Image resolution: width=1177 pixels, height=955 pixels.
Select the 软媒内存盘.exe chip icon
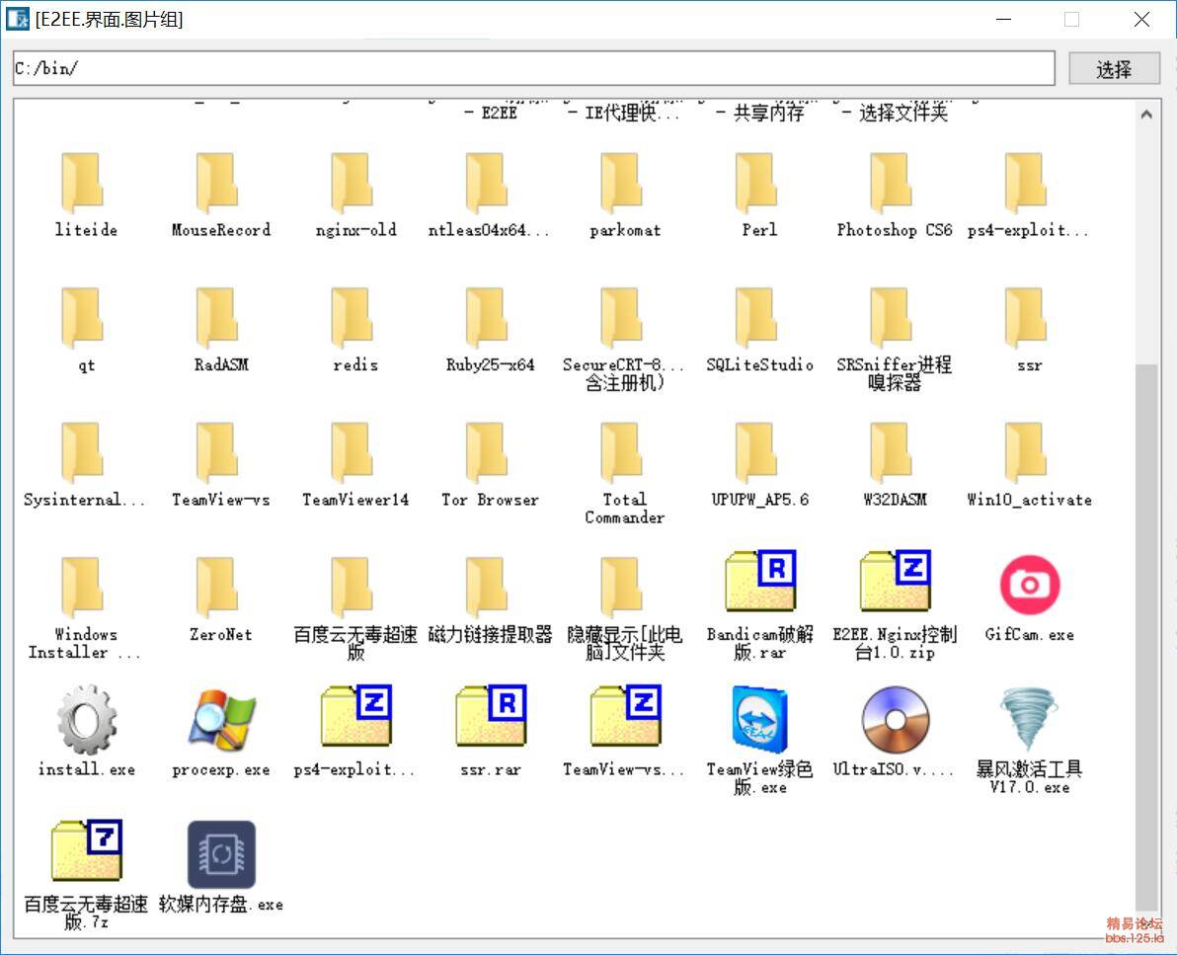[x=221, y=854]
